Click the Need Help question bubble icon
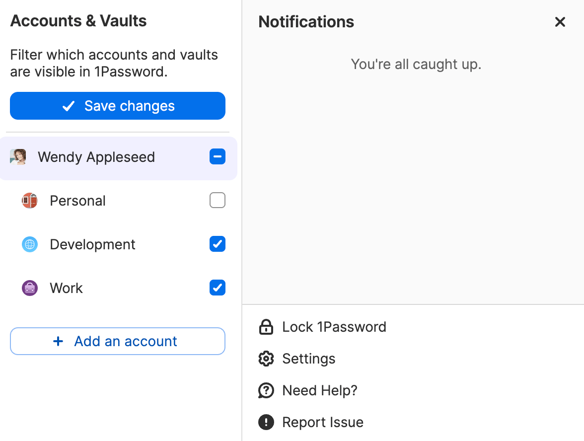 coord(266,390)
